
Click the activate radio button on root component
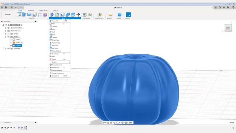coord(21,25)
